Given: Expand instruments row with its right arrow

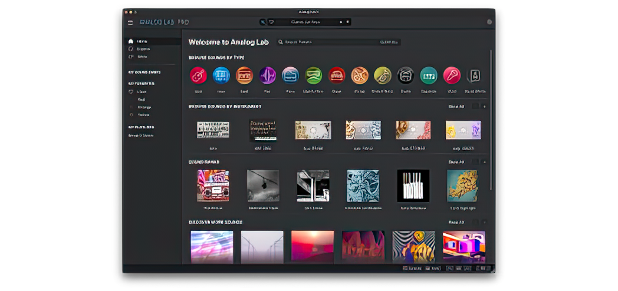Looking at the screenshot, I should (x=485, y=107).
